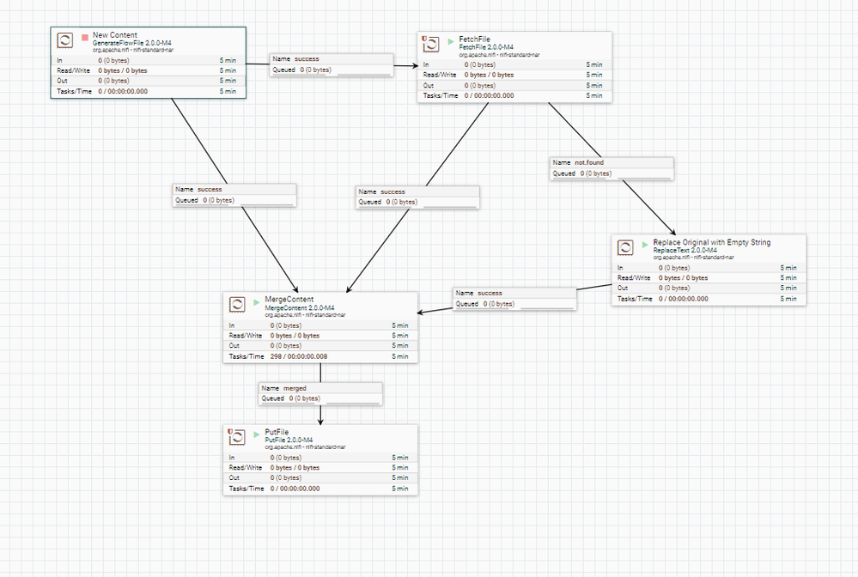
Task: Click the Read/Write row of New Content
Action: point(149,70)
